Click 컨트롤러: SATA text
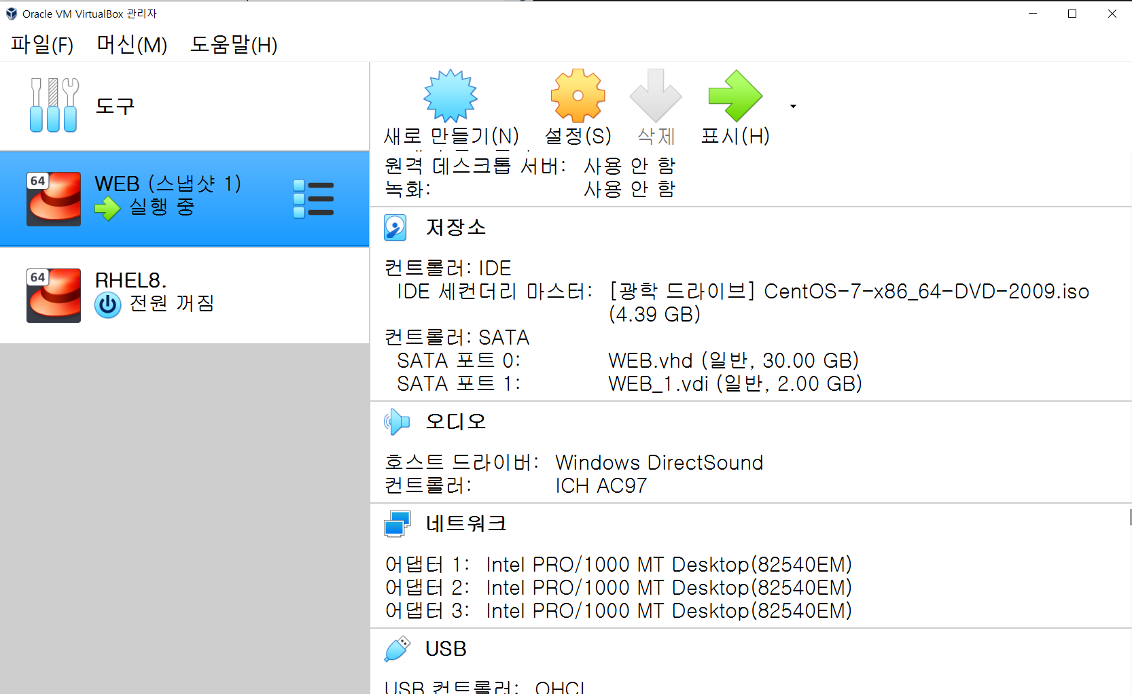Image resolution: width=1132 pixels, height=694 pixels. [x=457, y=337]
